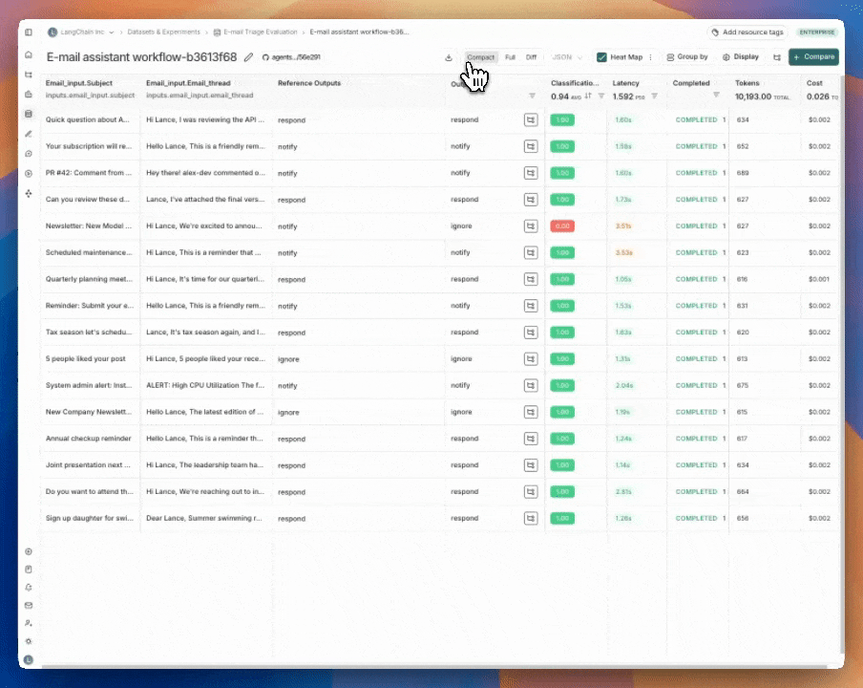Click 'Hi Lance, 5 people liked your rece...' cell
Screen dimensions: 863x688
click(x=205, y=359)
